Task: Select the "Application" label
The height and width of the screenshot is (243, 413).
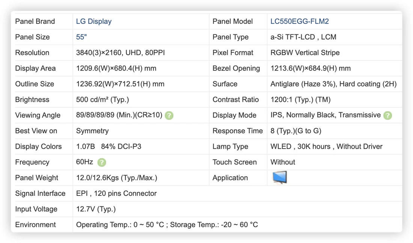Action: coord(230,178)
